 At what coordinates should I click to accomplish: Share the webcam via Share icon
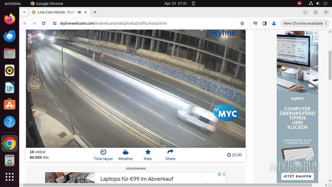coord(170,155)
